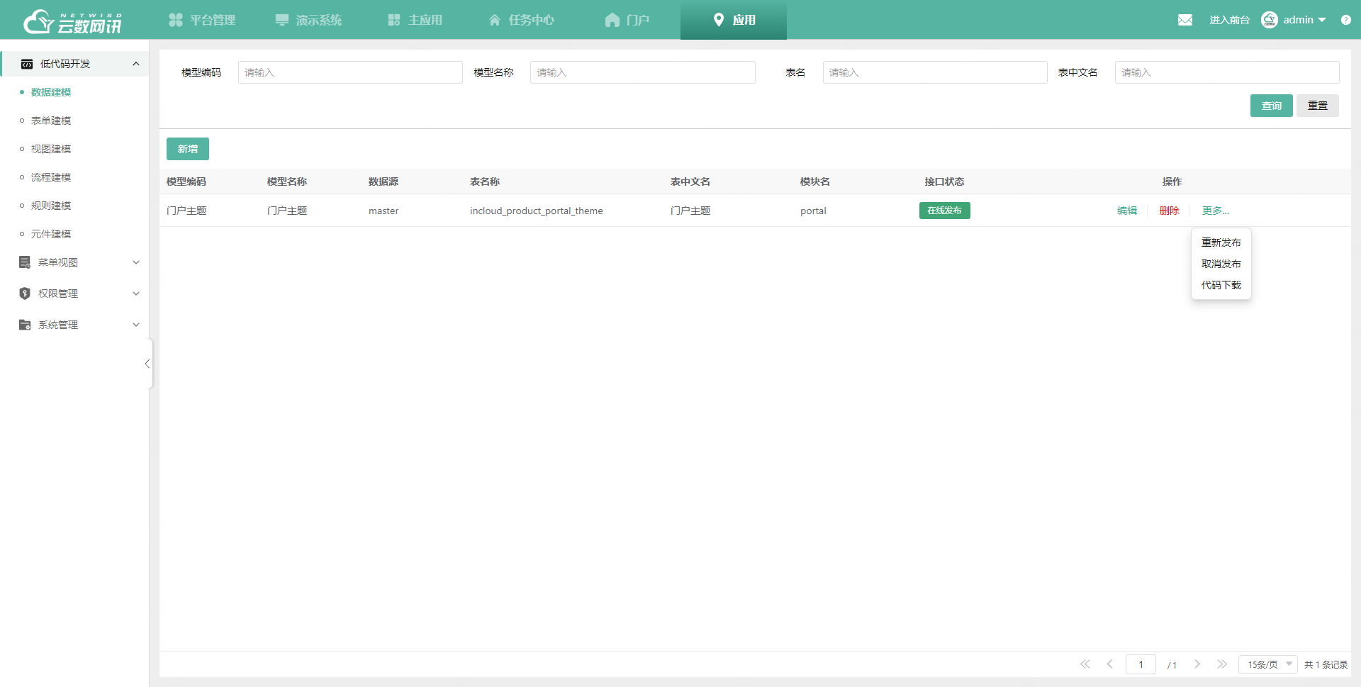Jump to first page double-arrow
This screenshot has height=687, width=1361.
coord(1085,664)
